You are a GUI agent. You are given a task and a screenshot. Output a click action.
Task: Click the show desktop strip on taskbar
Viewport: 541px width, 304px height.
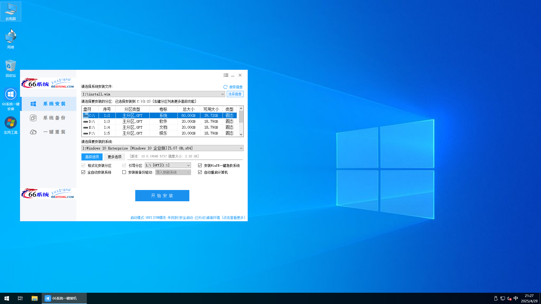point(540,298)
